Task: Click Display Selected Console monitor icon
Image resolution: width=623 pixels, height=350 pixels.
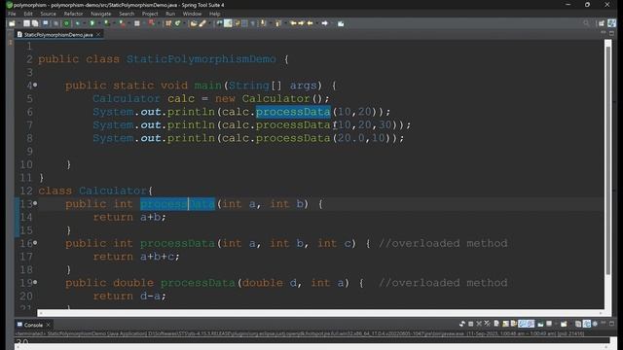Action: (x=549, y=324)
